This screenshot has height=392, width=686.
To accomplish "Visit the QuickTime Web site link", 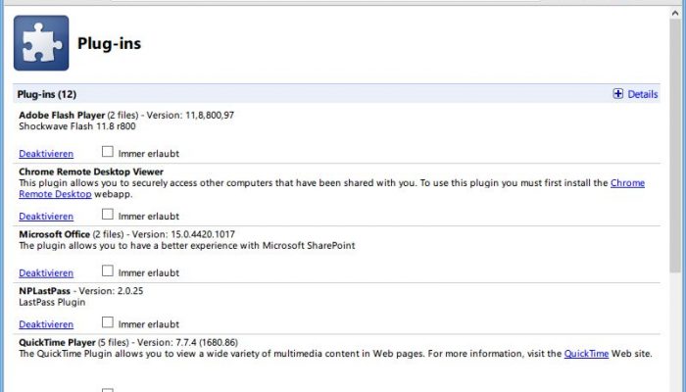I will 586,354.
